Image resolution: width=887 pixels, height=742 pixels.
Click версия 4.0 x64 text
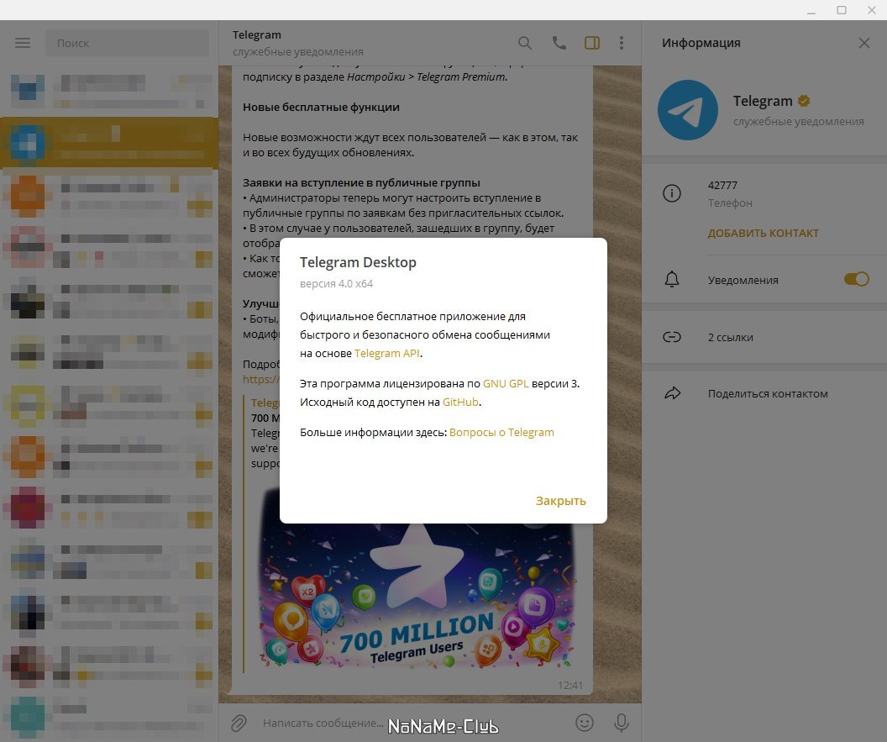(336, 283)
